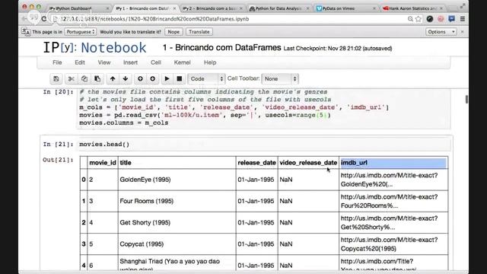Screen dimensions: 487x274
Task: Insert a cell below
Action: click(152, 79)
